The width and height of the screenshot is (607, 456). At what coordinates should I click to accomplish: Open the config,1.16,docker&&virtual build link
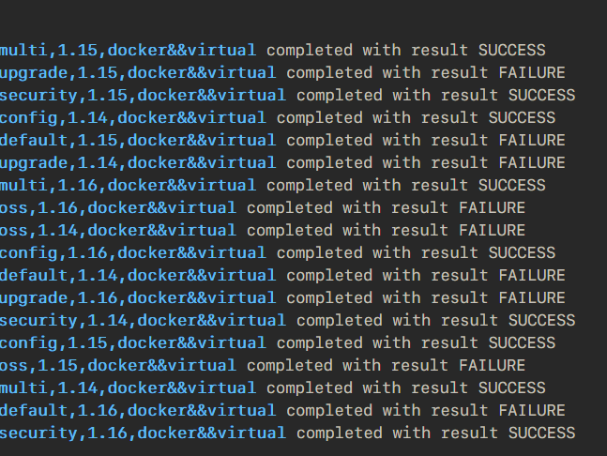(133, 252)
